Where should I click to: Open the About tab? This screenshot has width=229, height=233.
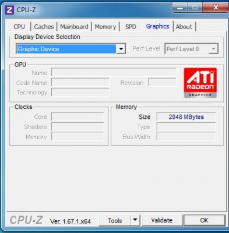[x=184, y=27]
